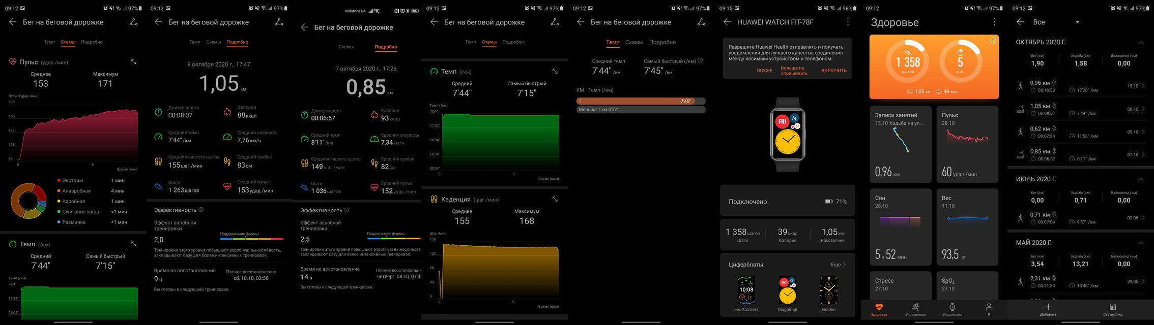
Task: Tap ПОЗЖЕ in the notification permission prompt
Action: tap(764, 71)
